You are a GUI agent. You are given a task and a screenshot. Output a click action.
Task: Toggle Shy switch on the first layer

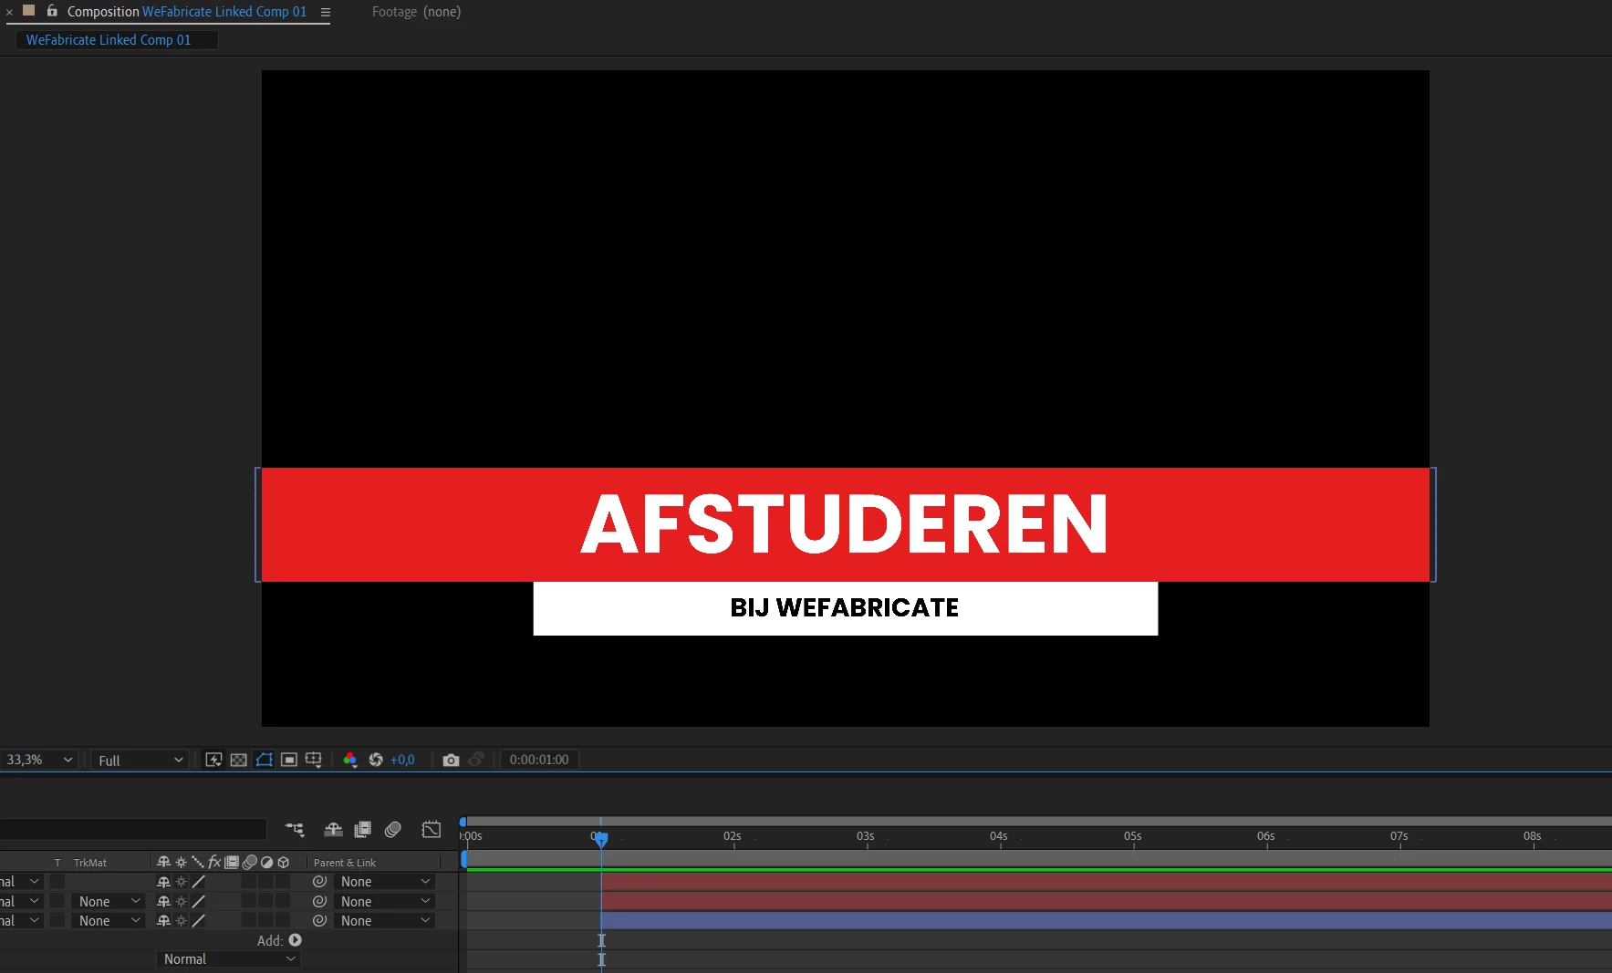click(163, 882)
